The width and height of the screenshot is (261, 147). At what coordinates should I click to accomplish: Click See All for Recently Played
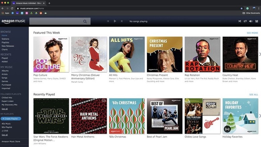point(254,95)
